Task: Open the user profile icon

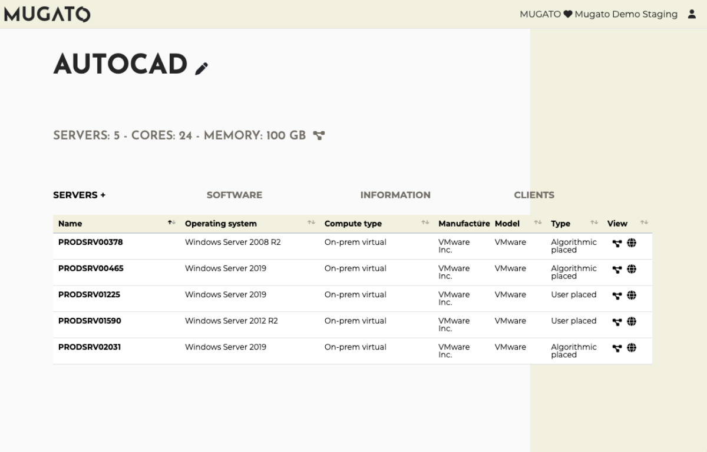Action: pos(692,14)
